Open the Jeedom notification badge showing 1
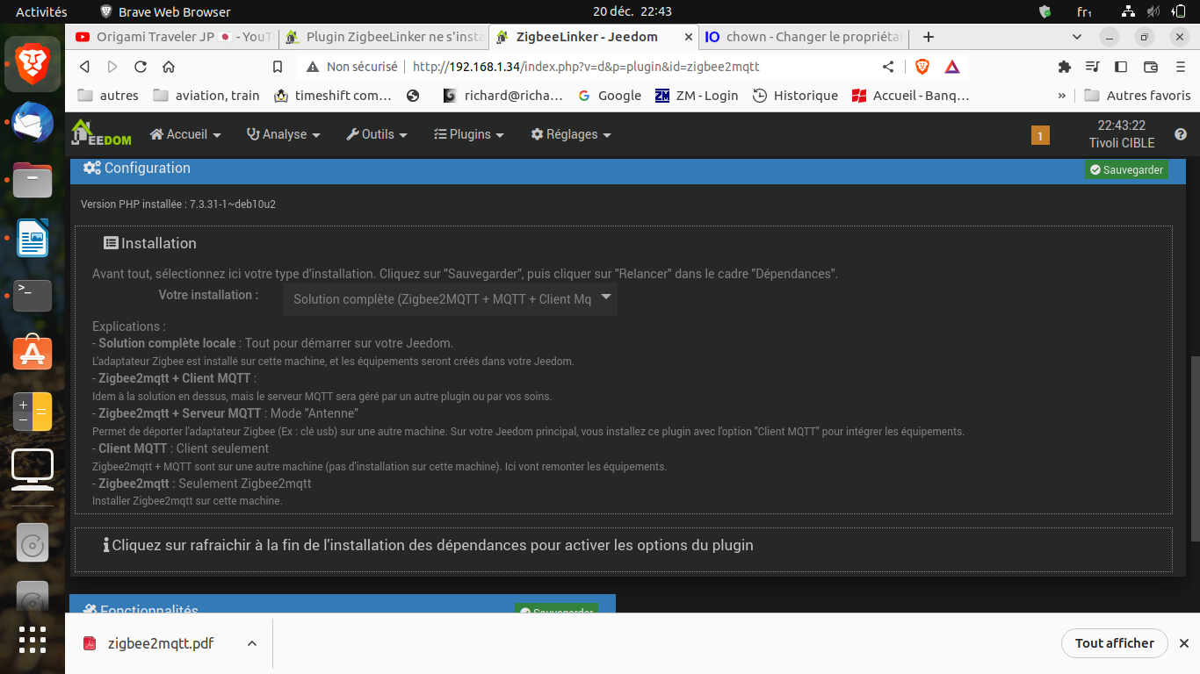1200x674 pixels. click(x=1040, y=135)
